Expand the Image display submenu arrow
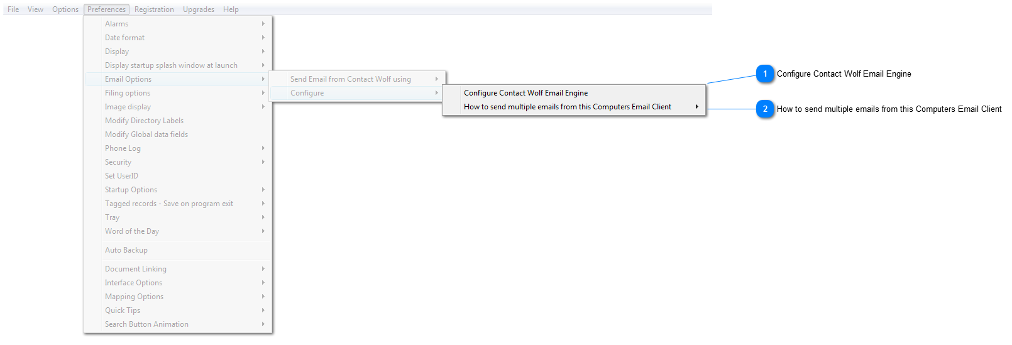 coord(263,107)
